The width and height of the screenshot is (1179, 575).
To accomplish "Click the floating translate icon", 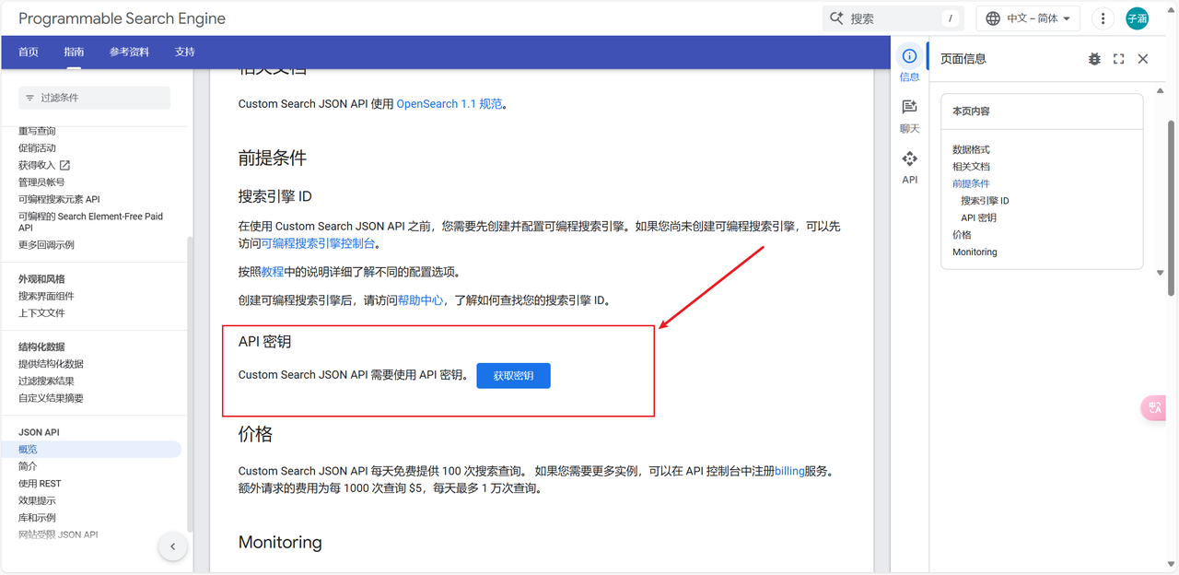I will (1155, 408).
